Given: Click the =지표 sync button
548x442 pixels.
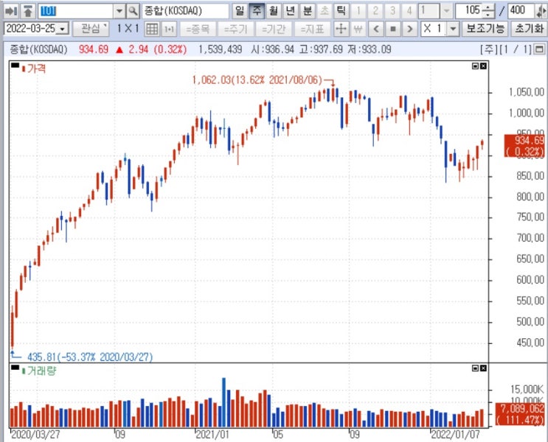Looking at the screenshot, I should (x=312, y=29).
